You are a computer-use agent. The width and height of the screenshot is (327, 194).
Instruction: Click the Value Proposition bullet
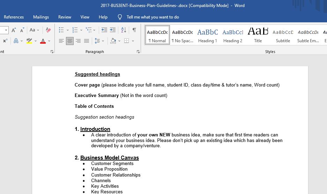coord(109,169)
